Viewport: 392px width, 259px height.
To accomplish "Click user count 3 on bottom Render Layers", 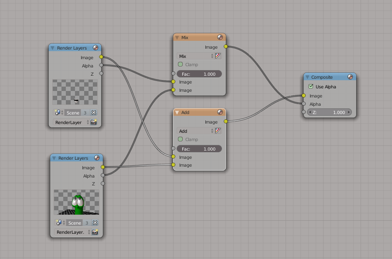I will tap(87, 223).
